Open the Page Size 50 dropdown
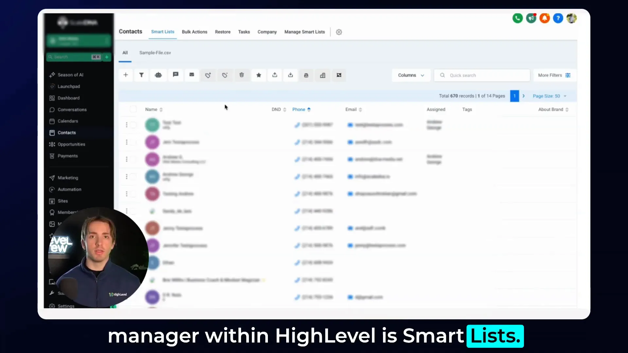 (x=549, y=96)
